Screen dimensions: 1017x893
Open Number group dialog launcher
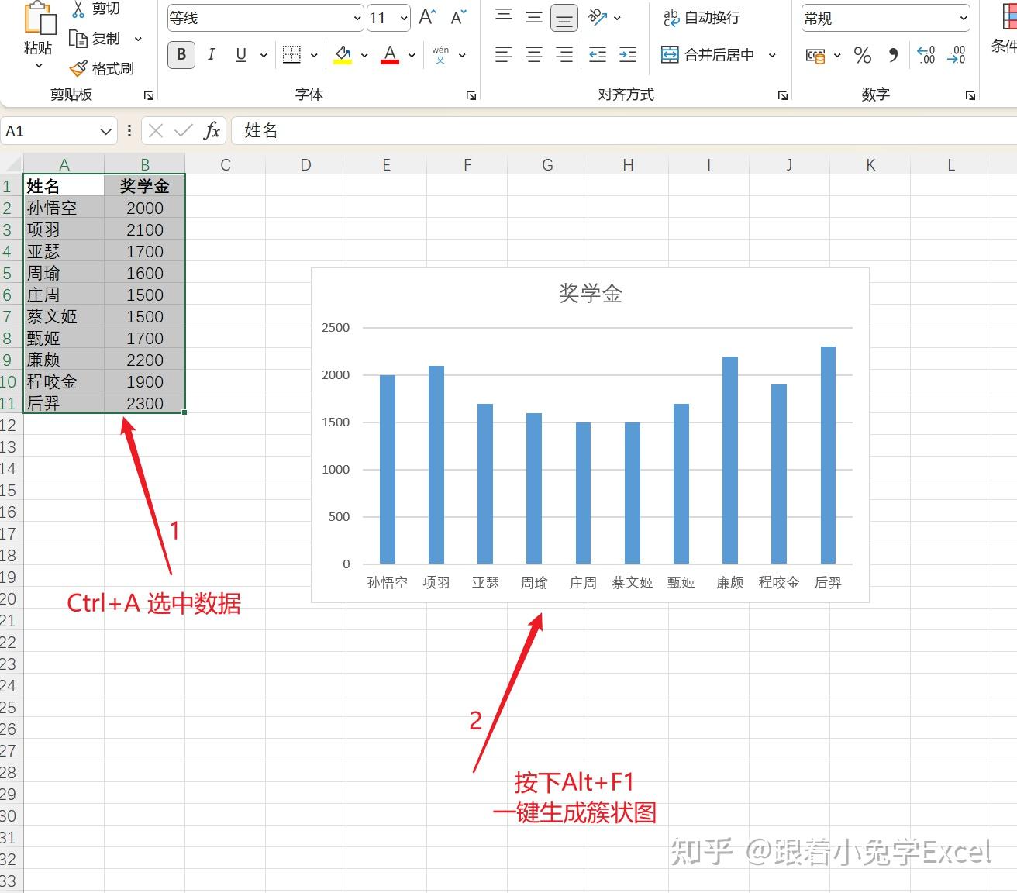tap(970, 95)
